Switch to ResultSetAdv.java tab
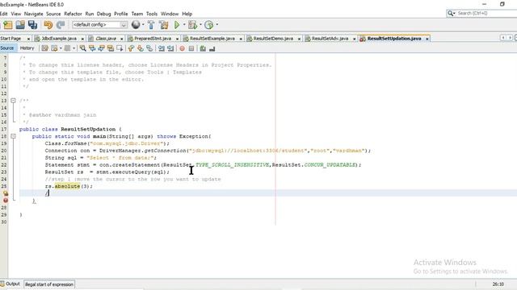 330,39
